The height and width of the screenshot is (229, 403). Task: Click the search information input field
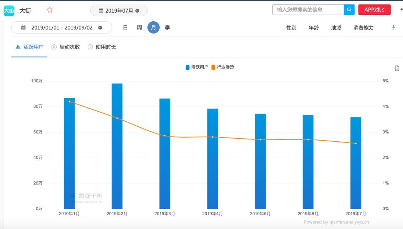click(x=308, y=10)
